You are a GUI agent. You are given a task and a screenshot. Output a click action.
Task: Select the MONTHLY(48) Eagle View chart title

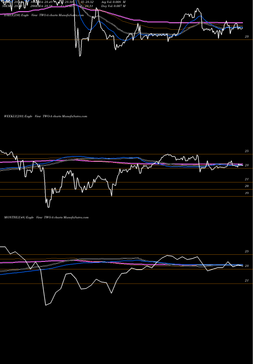tap(46, 217)
